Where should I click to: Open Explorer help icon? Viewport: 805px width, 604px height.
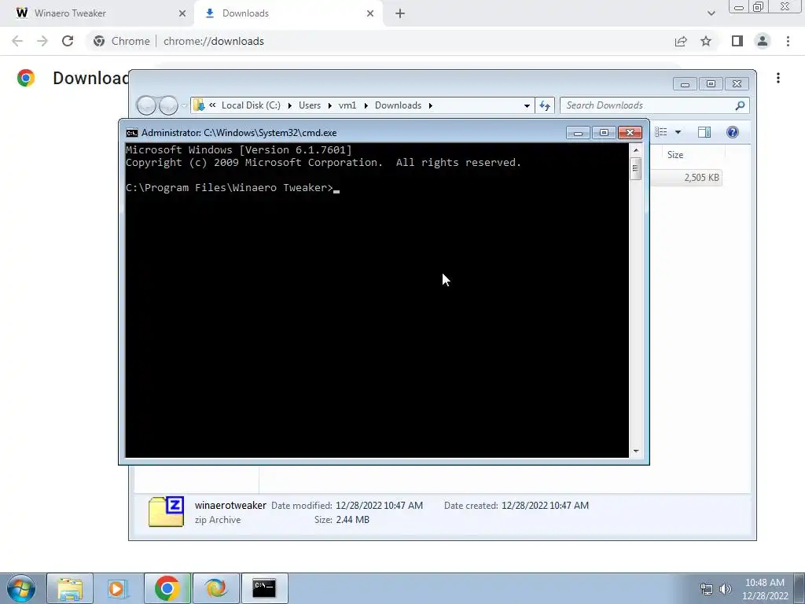[733, 132]
